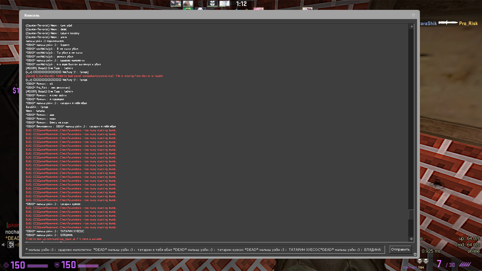Screen dimensions: 482x271
Task: Click the Консоль window title bar
Action: 212,15
